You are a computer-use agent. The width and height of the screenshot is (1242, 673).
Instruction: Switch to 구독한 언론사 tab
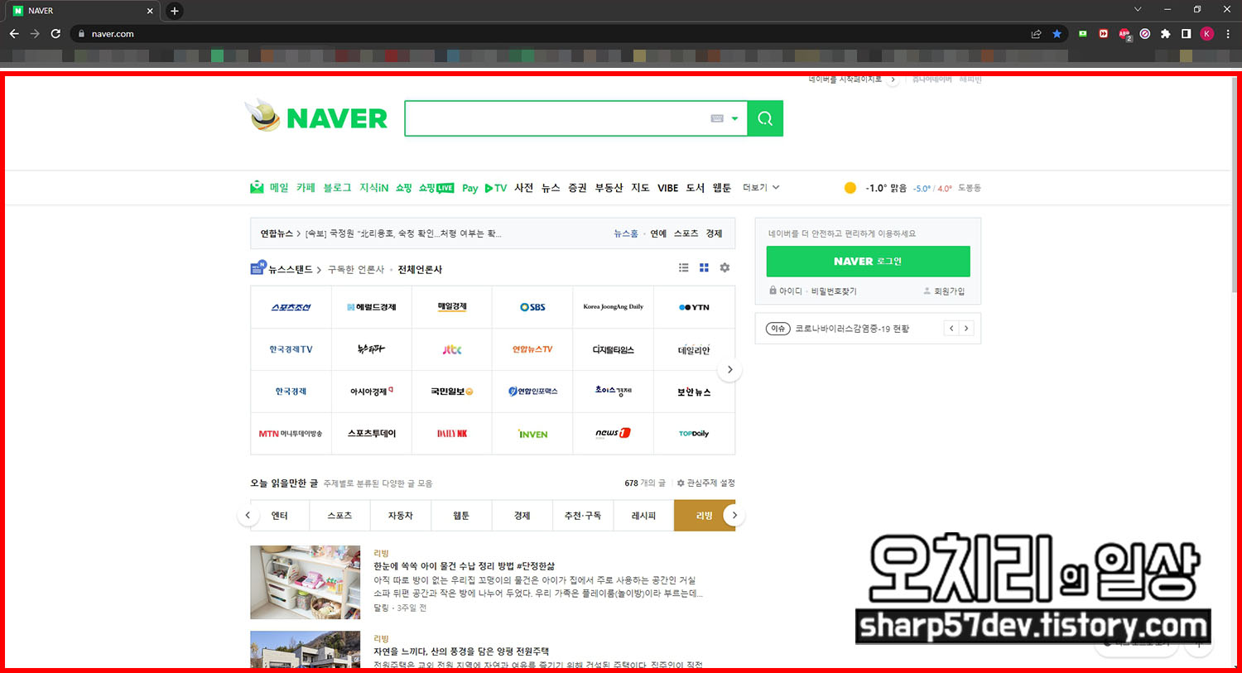pyautogui.click(x=356, y=269)
